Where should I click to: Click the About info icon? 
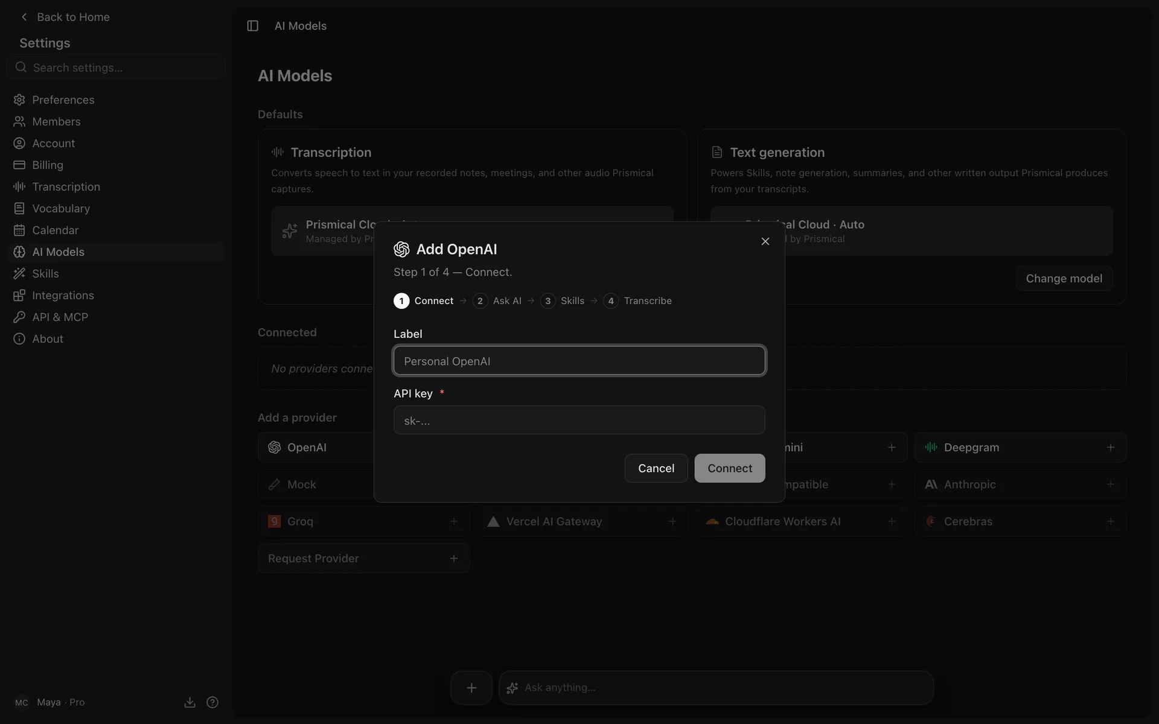(19, 338)
